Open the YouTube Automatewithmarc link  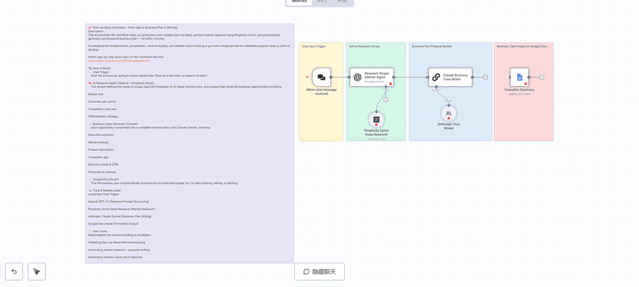click(119, 61)
